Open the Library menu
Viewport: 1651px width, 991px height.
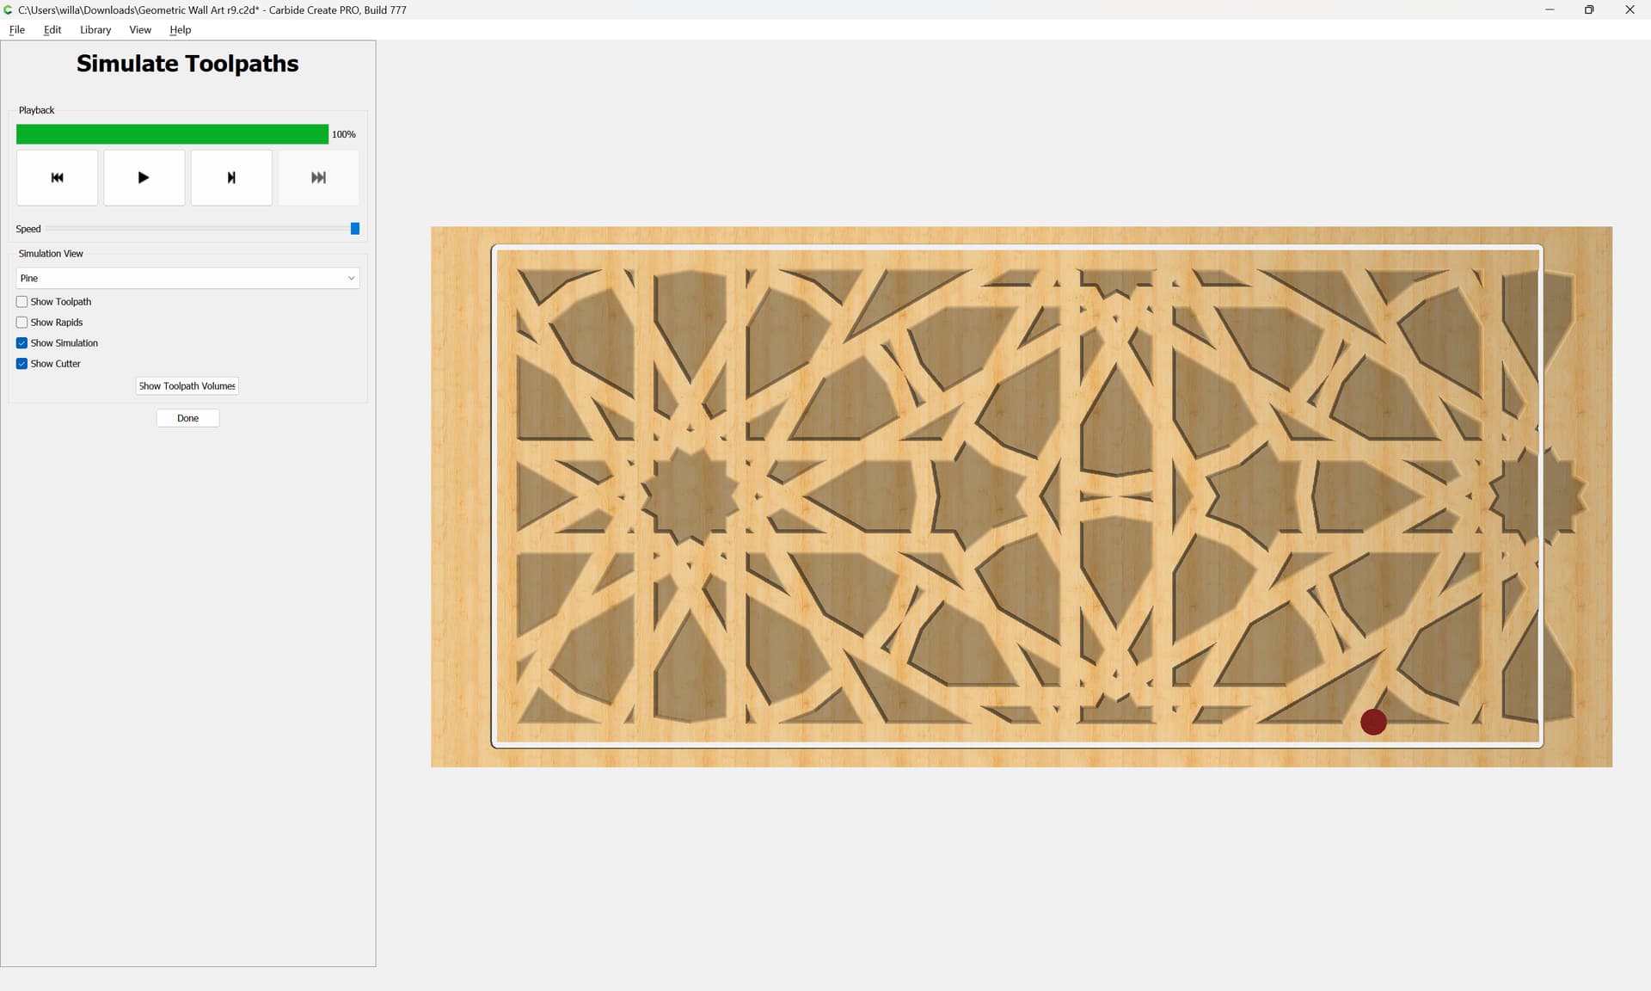(x=95, y=29)
